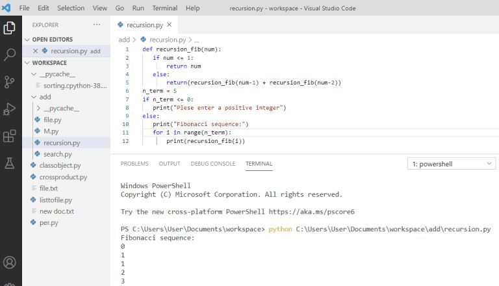Click Python icon beside crossproduct.py
This screenshot has width=499, height=286.
33,177
